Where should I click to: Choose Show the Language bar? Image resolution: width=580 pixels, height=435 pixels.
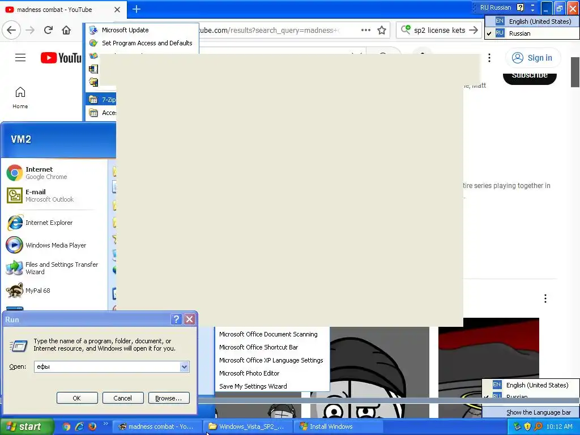531,412
